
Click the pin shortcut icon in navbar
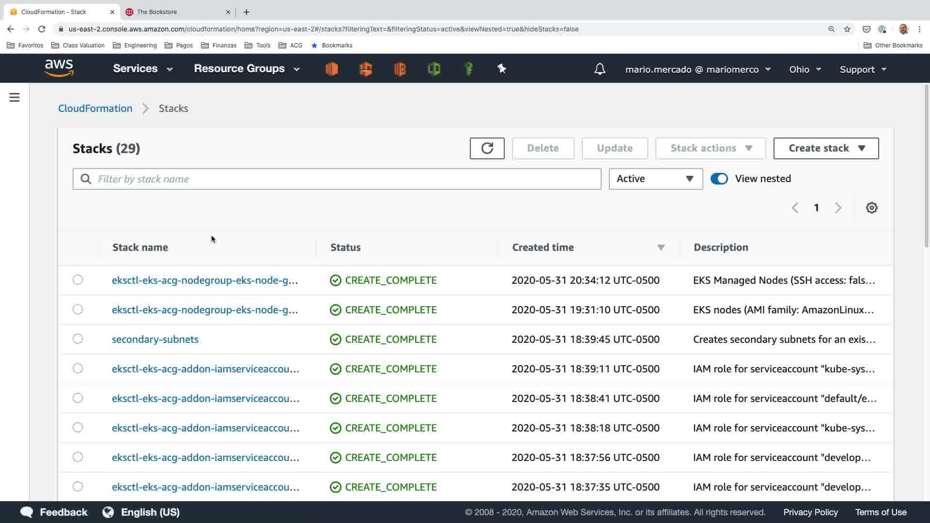(x=502, y=69)
